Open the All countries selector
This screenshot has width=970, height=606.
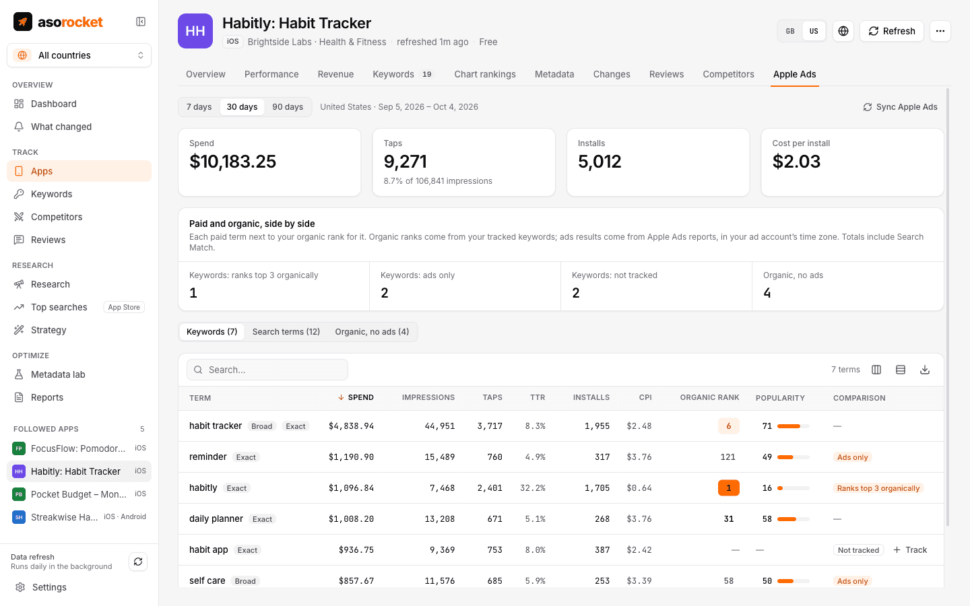coord(79,55)
